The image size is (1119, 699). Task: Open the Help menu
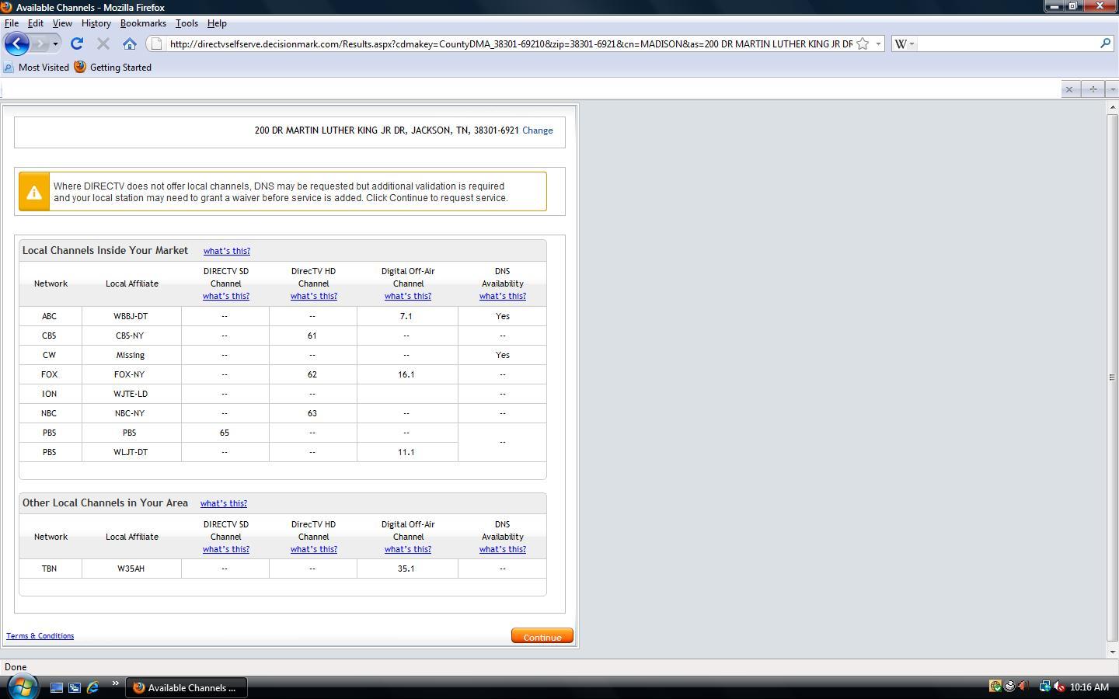[x=217, y=23]
